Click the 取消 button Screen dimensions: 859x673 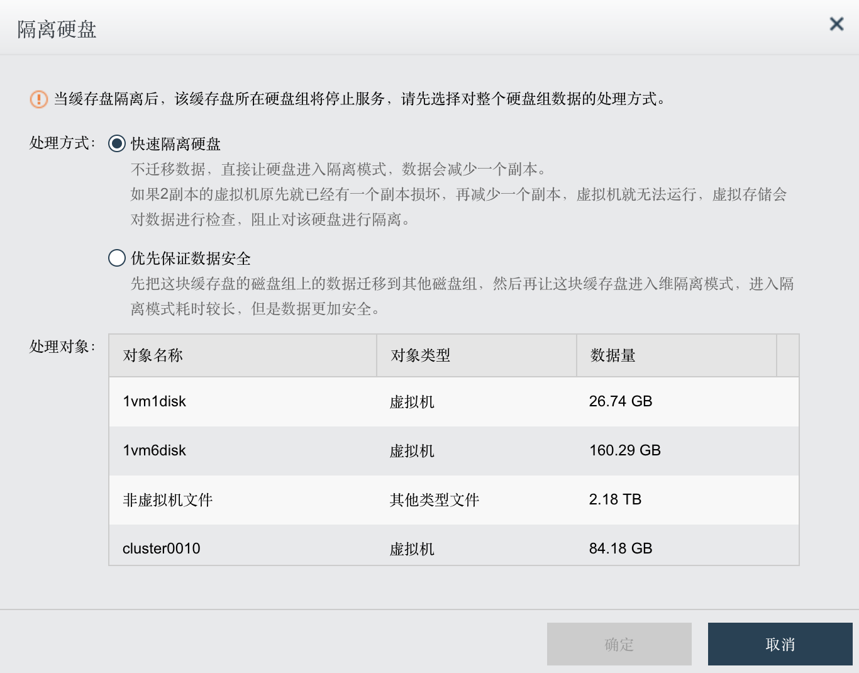tap(780, 644)
